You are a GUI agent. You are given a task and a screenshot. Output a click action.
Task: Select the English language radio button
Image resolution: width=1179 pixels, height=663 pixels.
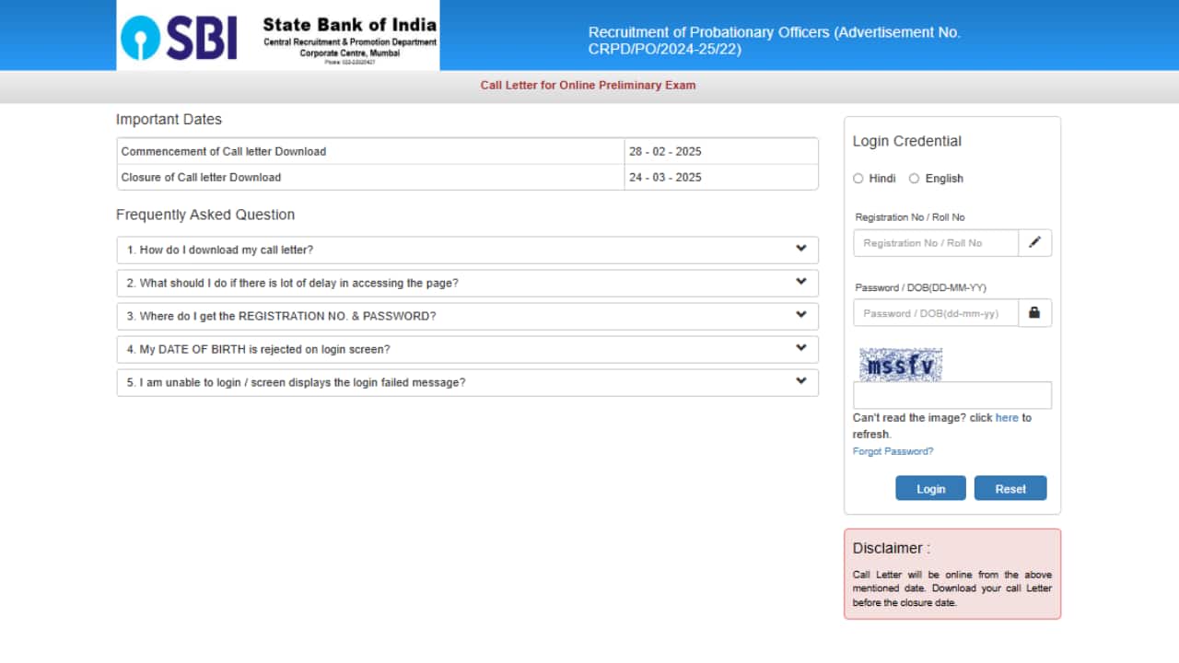pyautogui.click(x=915, y=179)
